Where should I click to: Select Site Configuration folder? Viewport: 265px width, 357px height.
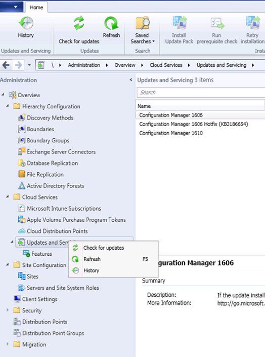pos(39,265)
